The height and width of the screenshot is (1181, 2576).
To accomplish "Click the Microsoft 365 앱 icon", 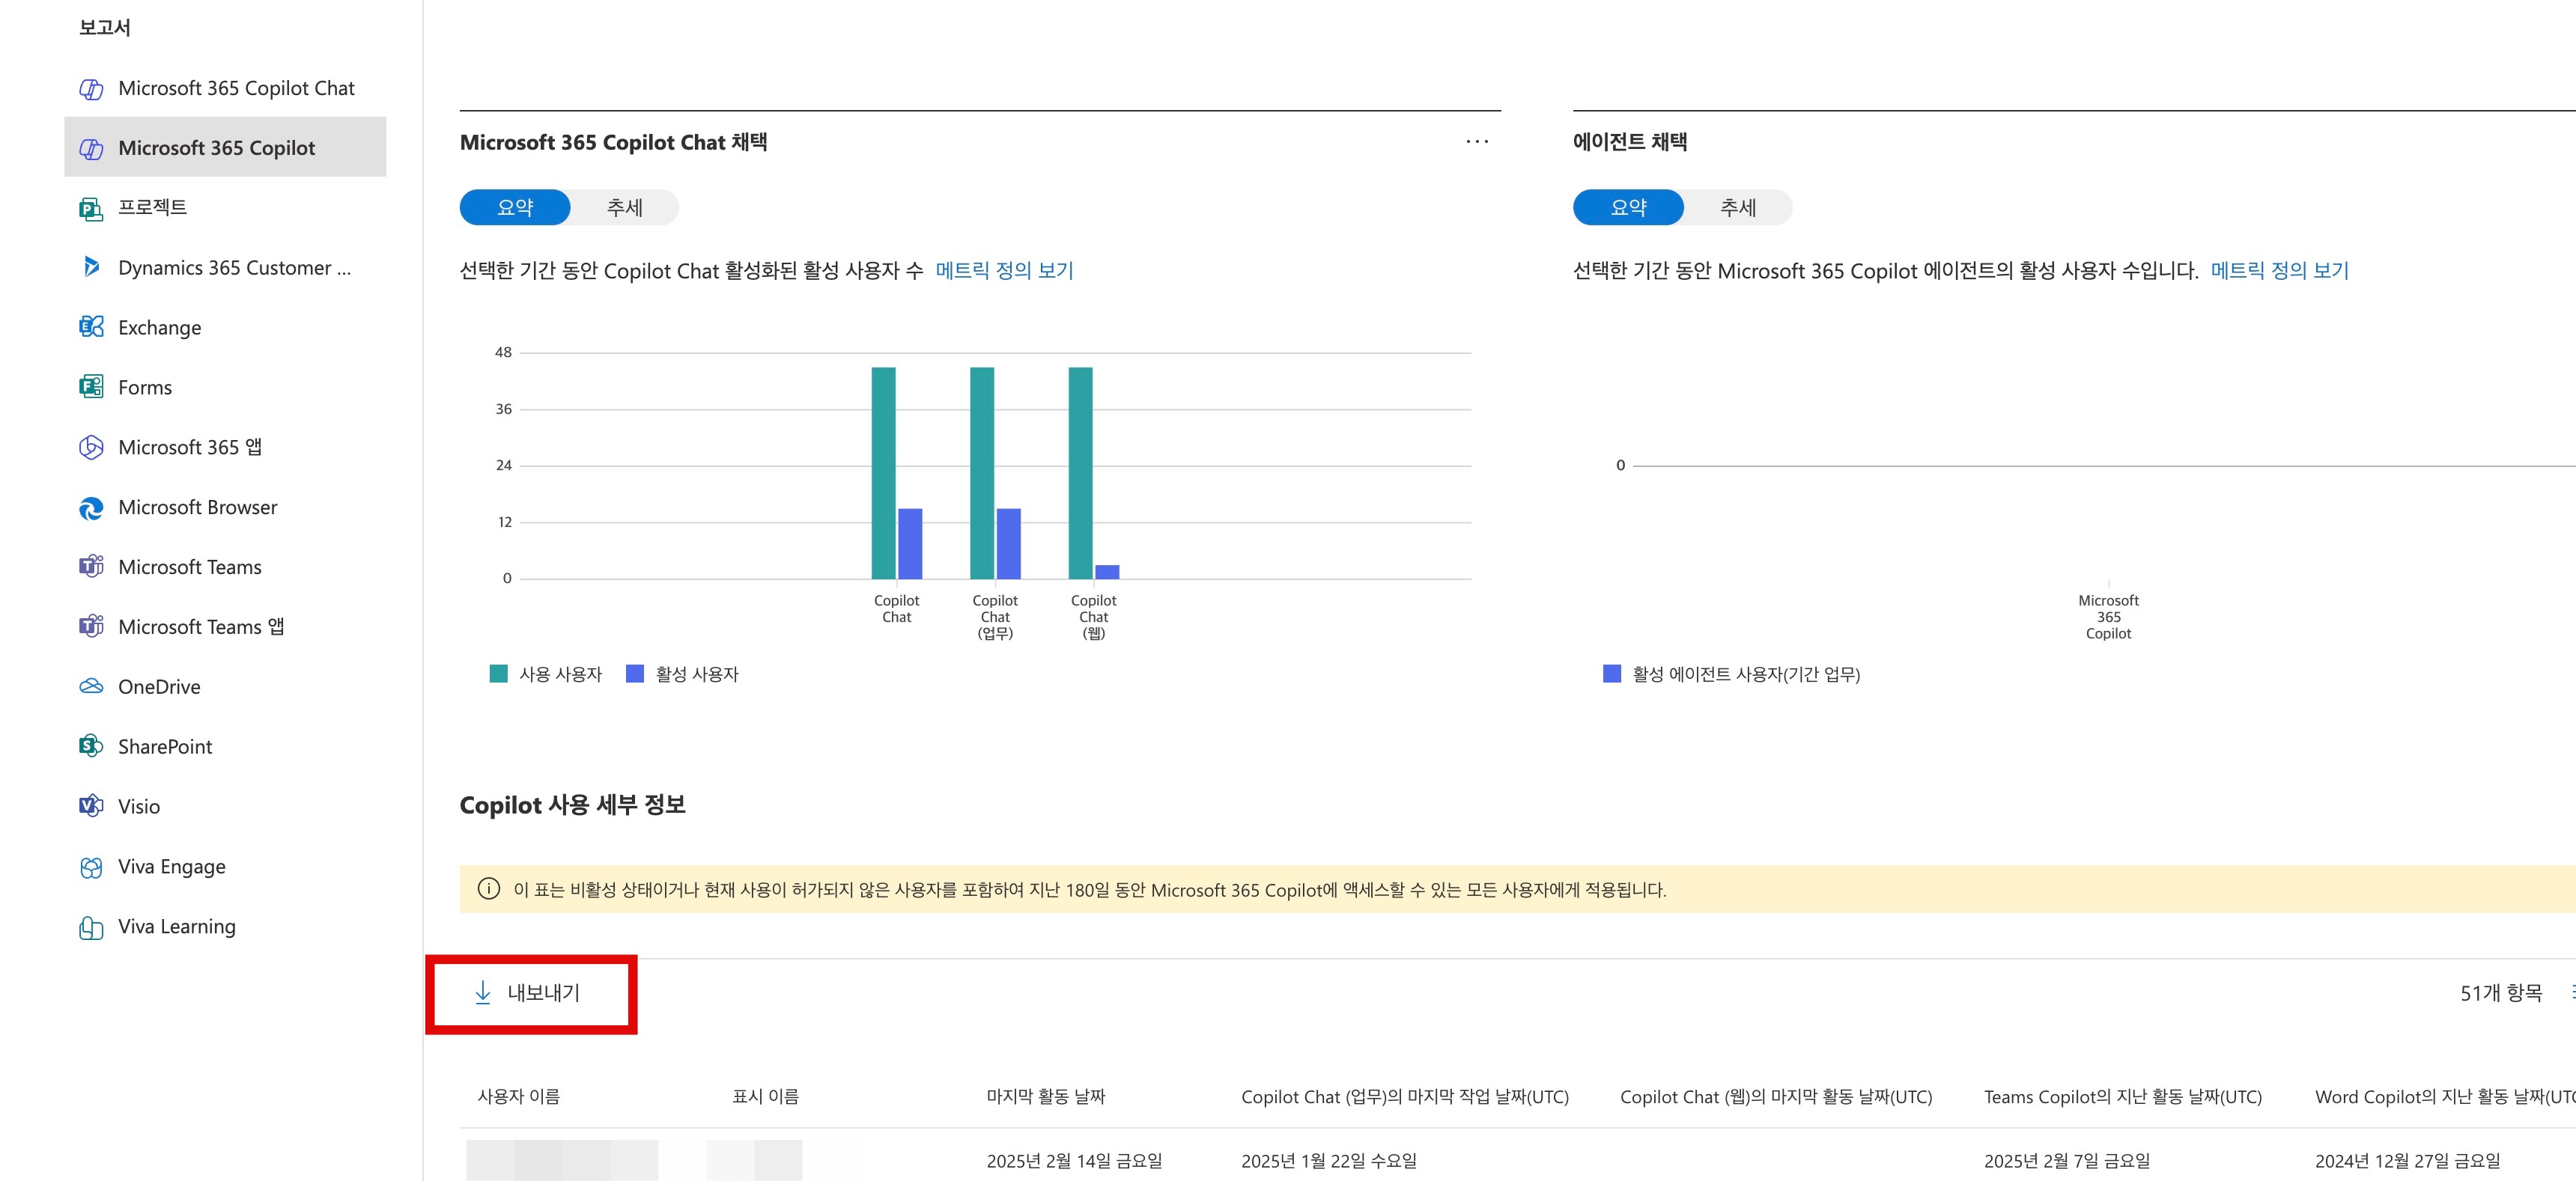I will (91, 448).
